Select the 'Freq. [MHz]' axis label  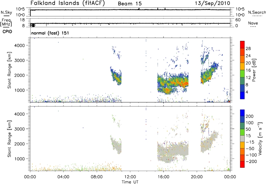point(6,22)
